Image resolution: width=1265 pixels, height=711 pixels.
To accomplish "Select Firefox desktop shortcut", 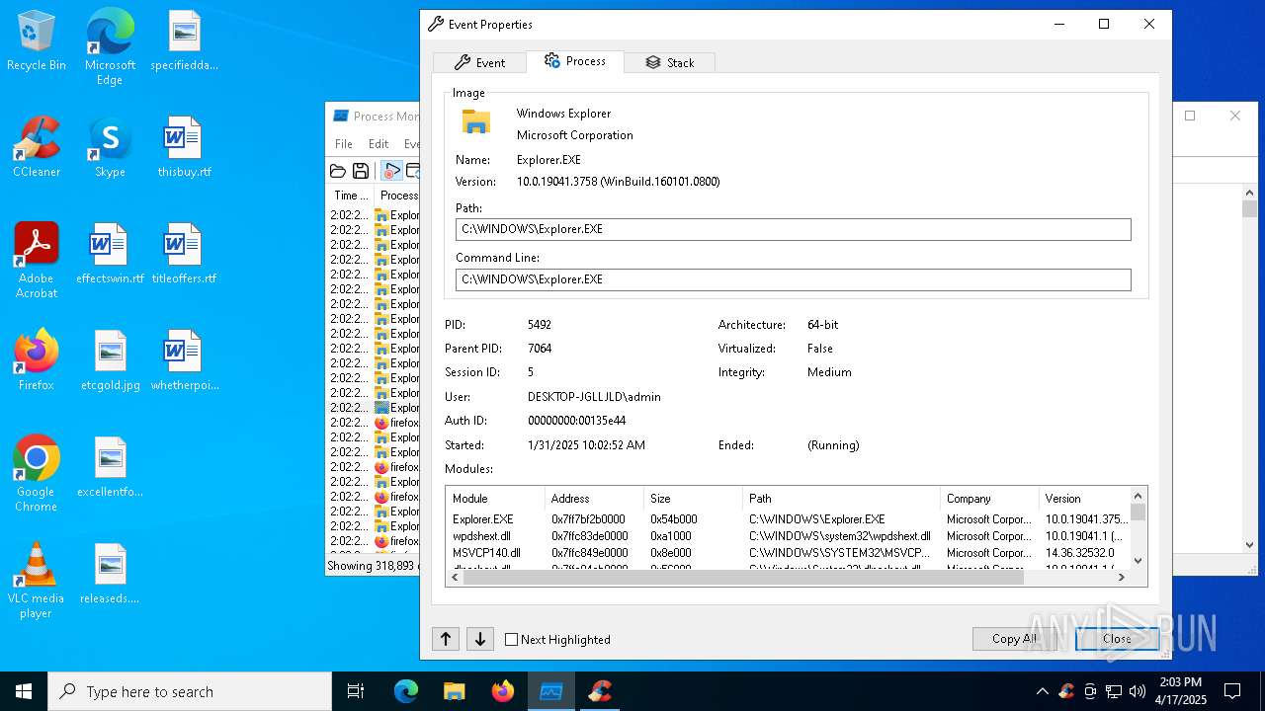I will (37, 361).
